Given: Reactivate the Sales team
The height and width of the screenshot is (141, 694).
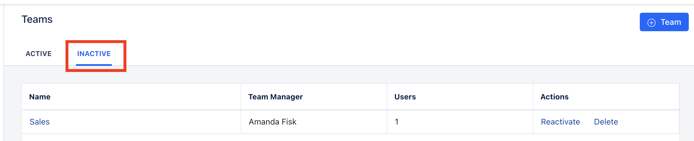Looking at the screenshot, I should click(x=560, y=122).
